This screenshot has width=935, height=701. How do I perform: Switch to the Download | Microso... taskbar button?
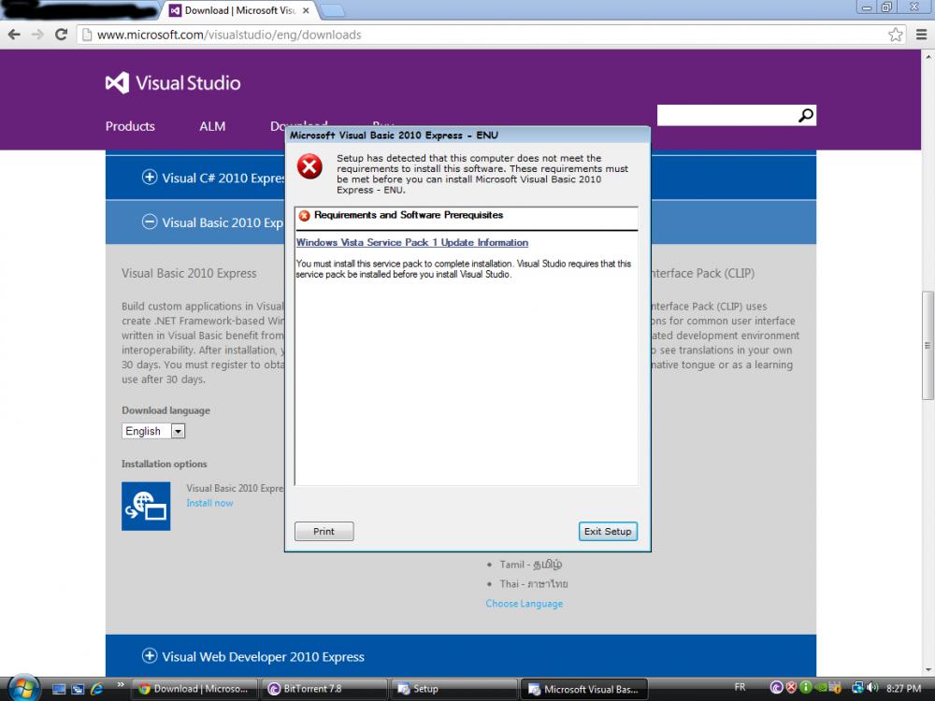[x=194, y=689]
